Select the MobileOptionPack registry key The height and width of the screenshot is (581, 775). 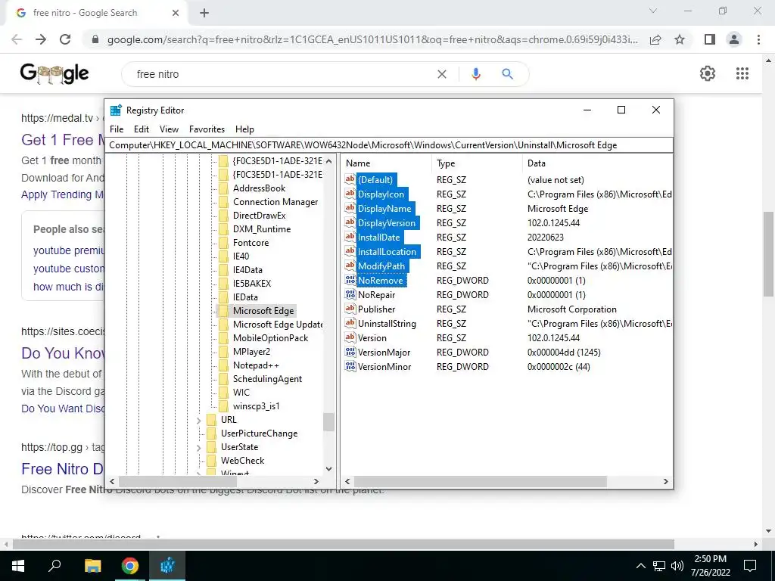tap(270, 338)
